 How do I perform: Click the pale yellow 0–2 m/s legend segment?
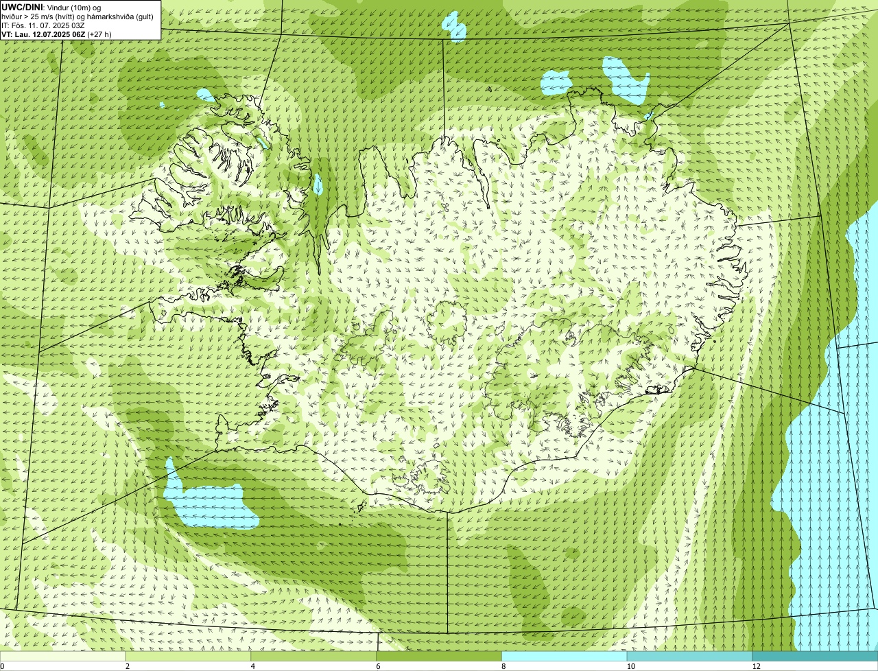tap(63, 656)
